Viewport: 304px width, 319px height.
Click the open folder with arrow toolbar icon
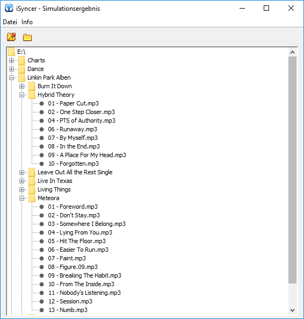[x=11, y=37]
